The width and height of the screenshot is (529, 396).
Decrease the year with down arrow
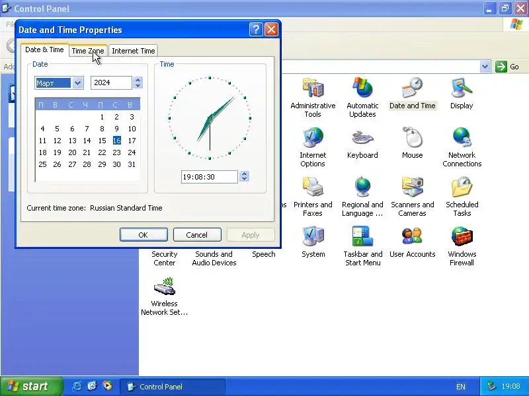[138, 86]
